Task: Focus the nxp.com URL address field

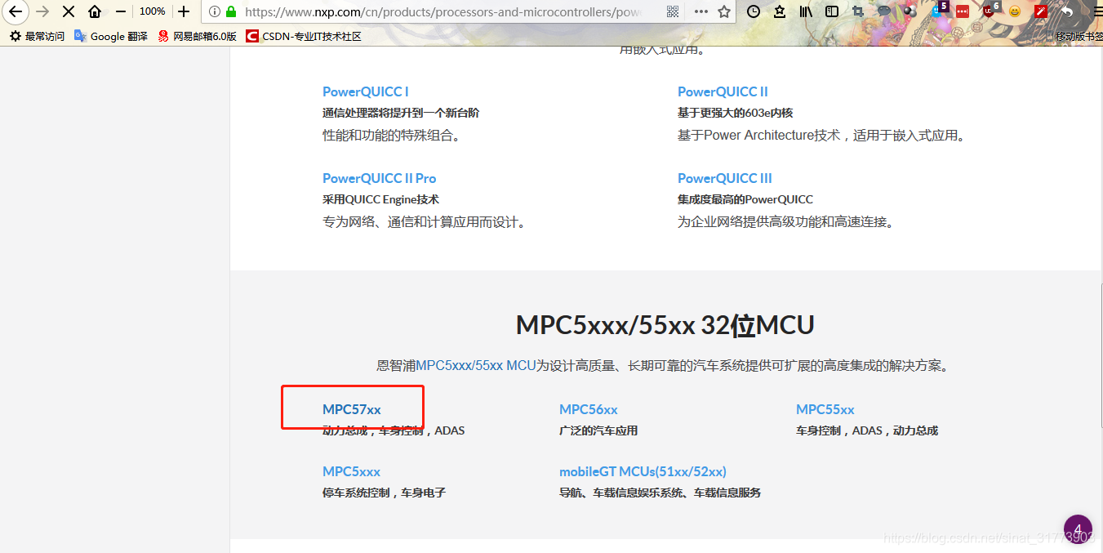Action: point(445,11)
